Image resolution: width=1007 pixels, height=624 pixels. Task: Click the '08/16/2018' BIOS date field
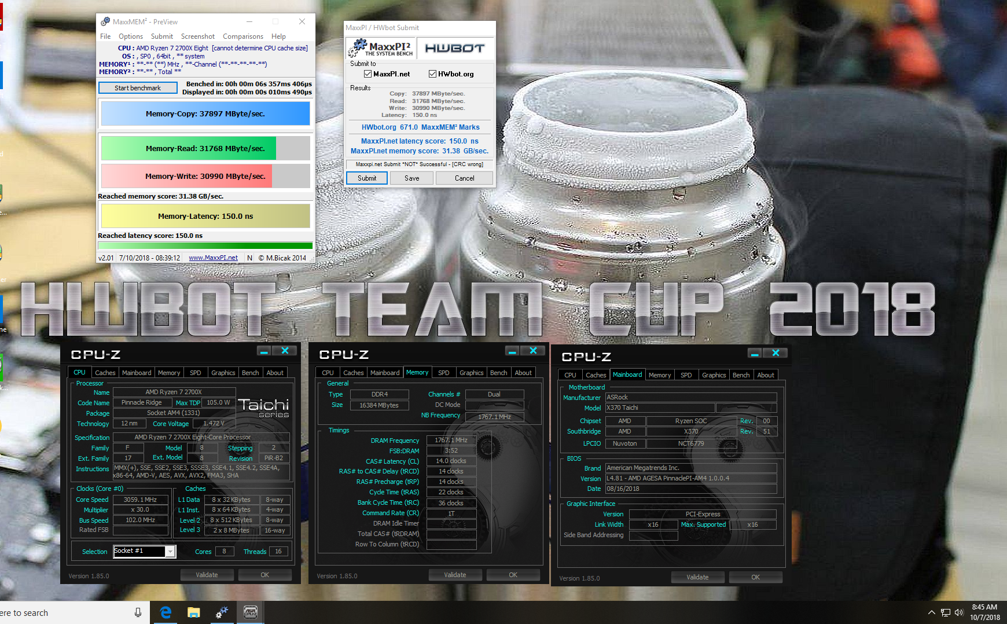(x=691, y=489)
